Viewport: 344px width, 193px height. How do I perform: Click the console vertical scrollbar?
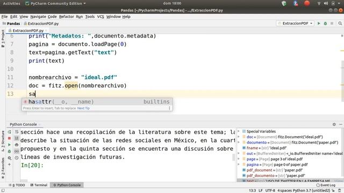click(234, 157)
